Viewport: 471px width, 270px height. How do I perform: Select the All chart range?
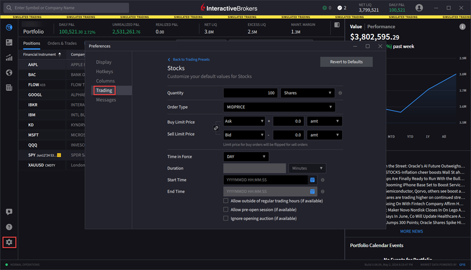click(x=444, y=136)
